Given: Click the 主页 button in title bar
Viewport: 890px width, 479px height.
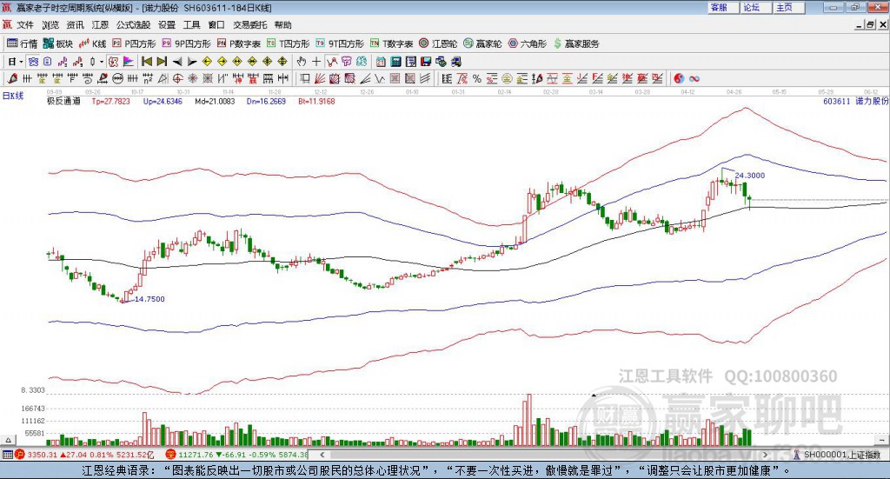Looking at the screenshot, I should pos(789,7).
